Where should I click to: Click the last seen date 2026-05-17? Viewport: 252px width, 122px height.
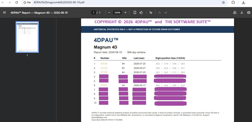[140, 86]
